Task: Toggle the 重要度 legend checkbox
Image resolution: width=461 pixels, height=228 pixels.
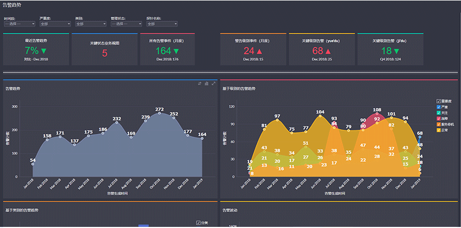Action: (x=438, y=101)
